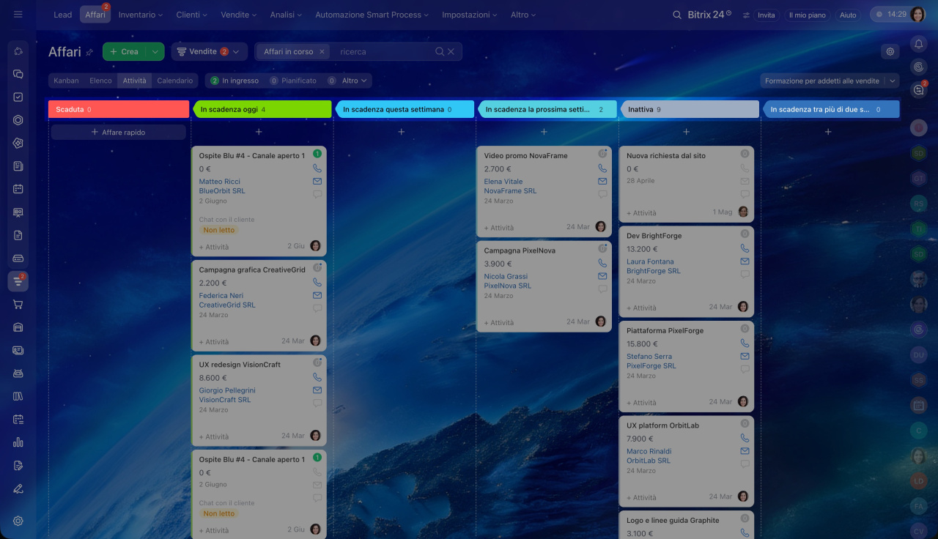Open the messenger chat icon in the left sidebar
The width and height of the screenshot is (938, 539).
point(18,74)
